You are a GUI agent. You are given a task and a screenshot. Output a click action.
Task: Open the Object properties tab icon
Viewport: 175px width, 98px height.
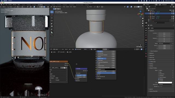coord(146,40)
